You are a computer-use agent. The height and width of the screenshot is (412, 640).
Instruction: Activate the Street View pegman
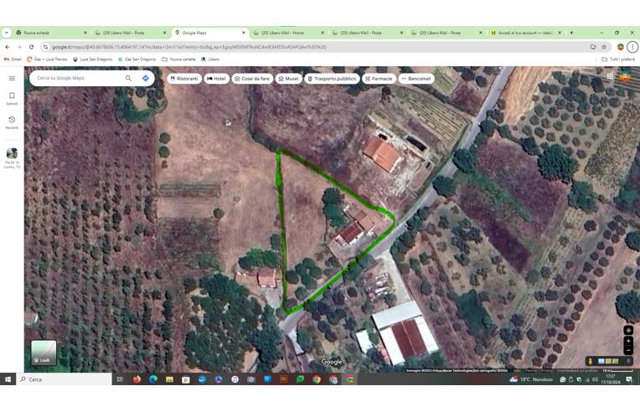[591, 362]
